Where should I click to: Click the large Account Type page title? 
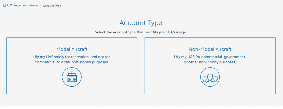(141, 23)
